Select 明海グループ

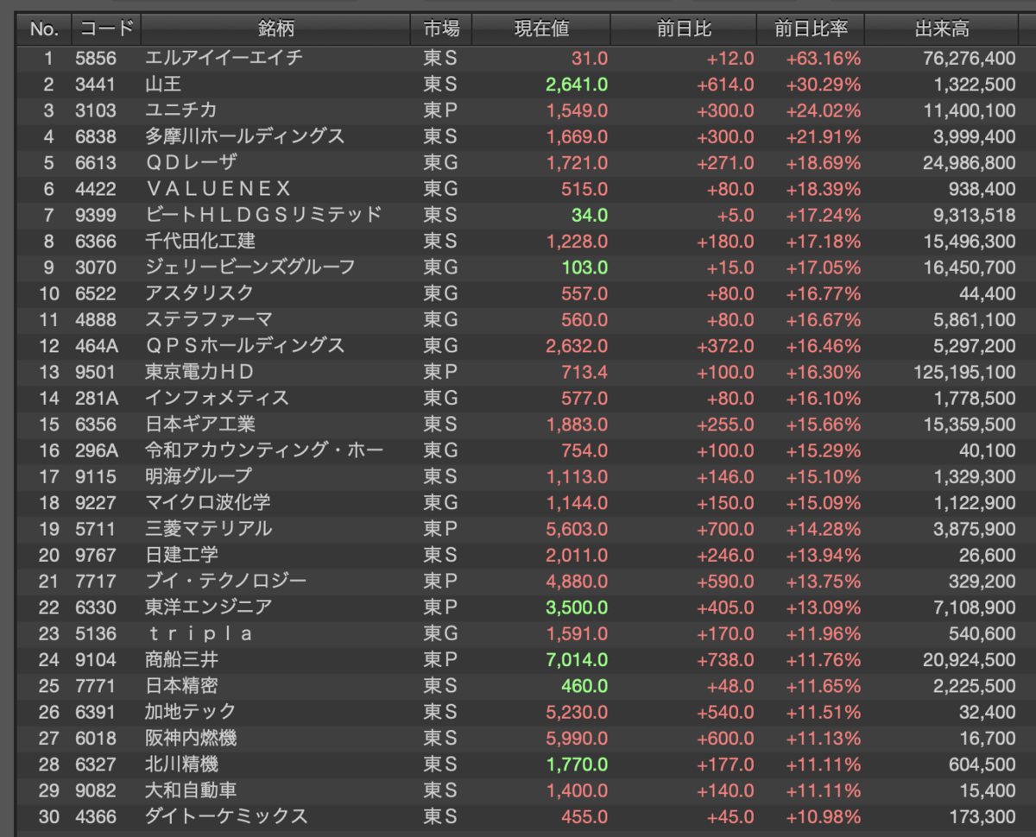(x=199, y=476)
